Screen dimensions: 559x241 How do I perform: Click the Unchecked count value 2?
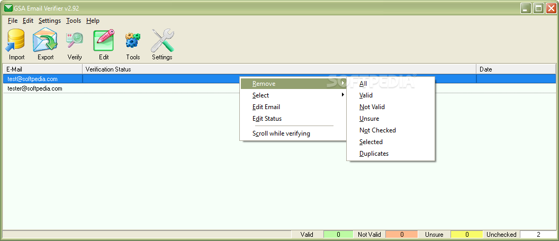coord(538,235)
